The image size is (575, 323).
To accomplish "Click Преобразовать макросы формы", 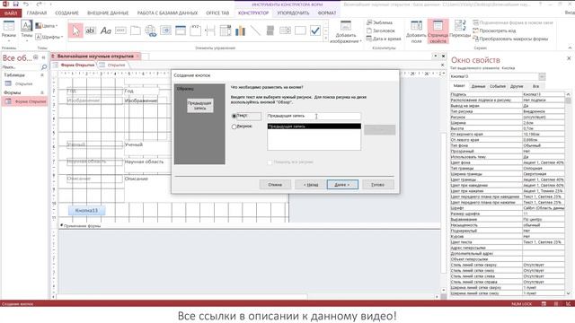I will tap(510, 39).
